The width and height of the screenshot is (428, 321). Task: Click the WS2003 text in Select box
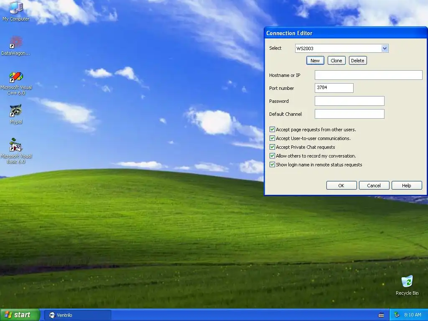click(x=305, y=48)
